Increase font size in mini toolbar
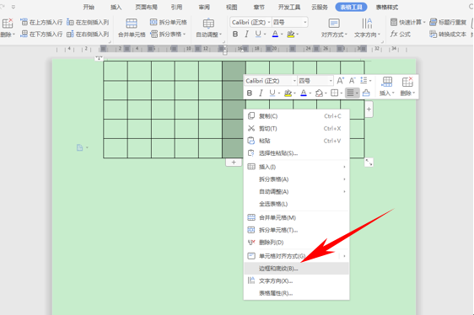The height and width of the screenshot is (315, 474). coord(341,81)
